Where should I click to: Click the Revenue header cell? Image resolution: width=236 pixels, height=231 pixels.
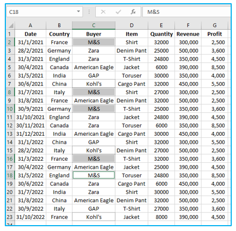(188, 34)
